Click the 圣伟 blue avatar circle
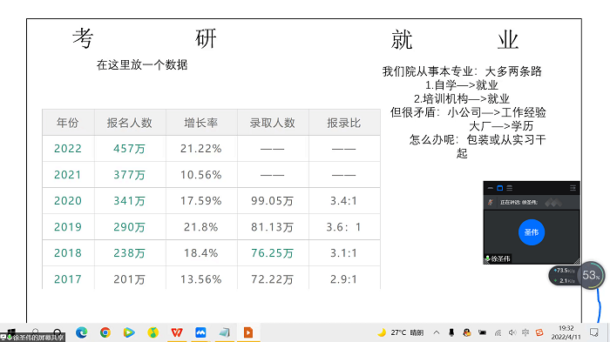Screen dimensions: 610x342 532,232
